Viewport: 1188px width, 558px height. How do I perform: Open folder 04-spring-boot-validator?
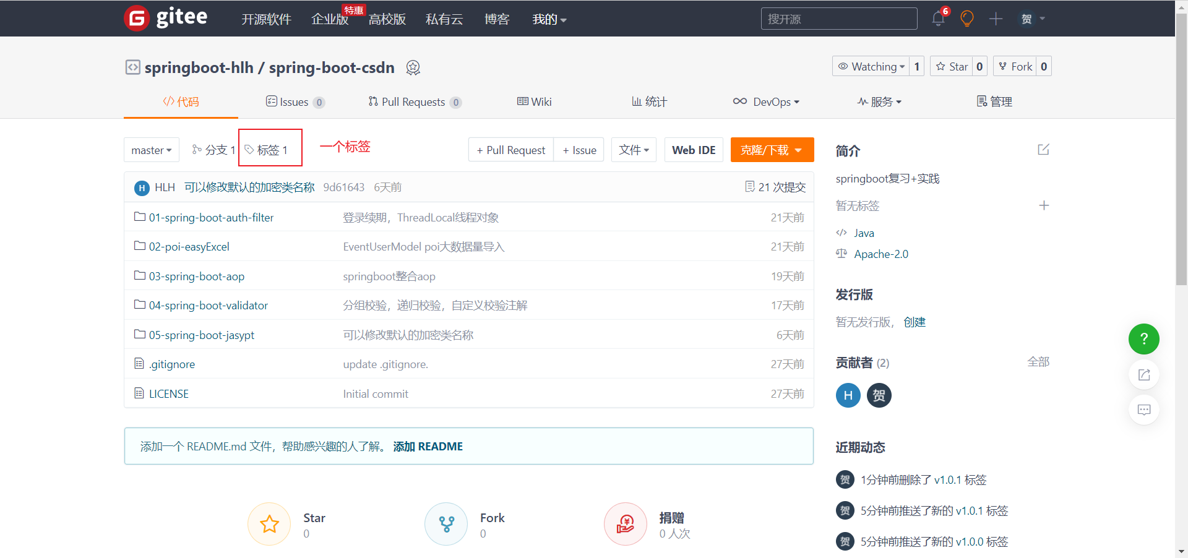click(x=208, y=306)
